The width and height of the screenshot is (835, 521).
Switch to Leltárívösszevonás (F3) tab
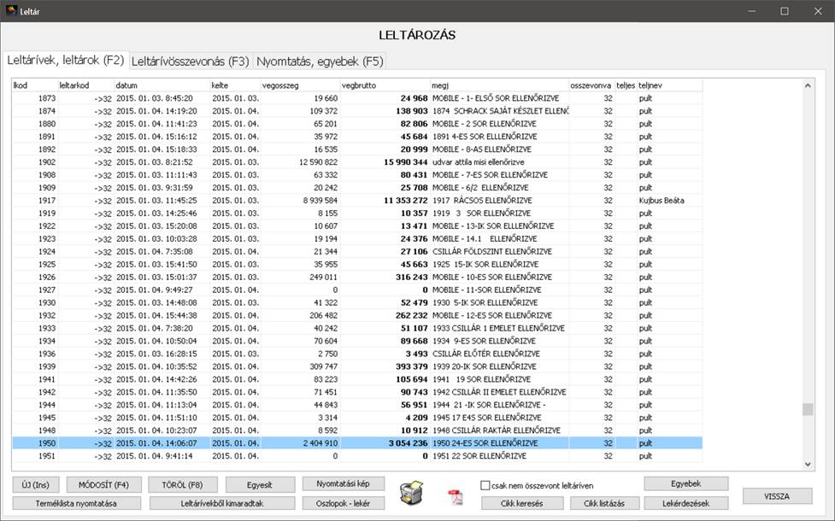[x=190, y=61]
